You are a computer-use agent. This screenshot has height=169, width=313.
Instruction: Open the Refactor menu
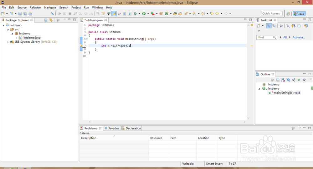click(35, 8)
